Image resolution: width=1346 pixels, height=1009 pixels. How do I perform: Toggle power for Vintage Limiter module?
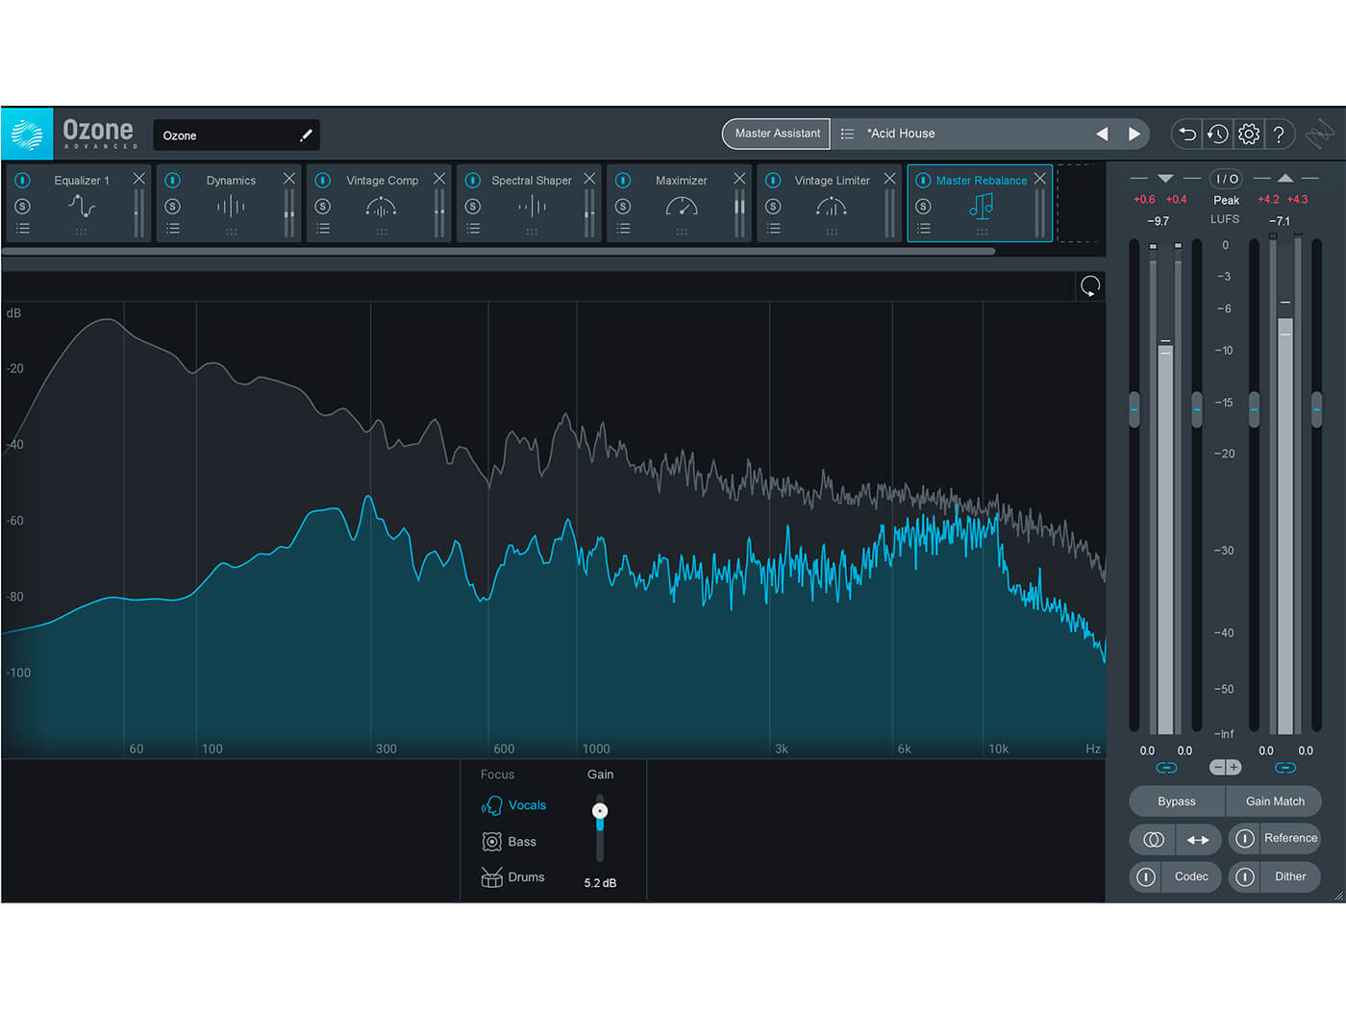773,180
